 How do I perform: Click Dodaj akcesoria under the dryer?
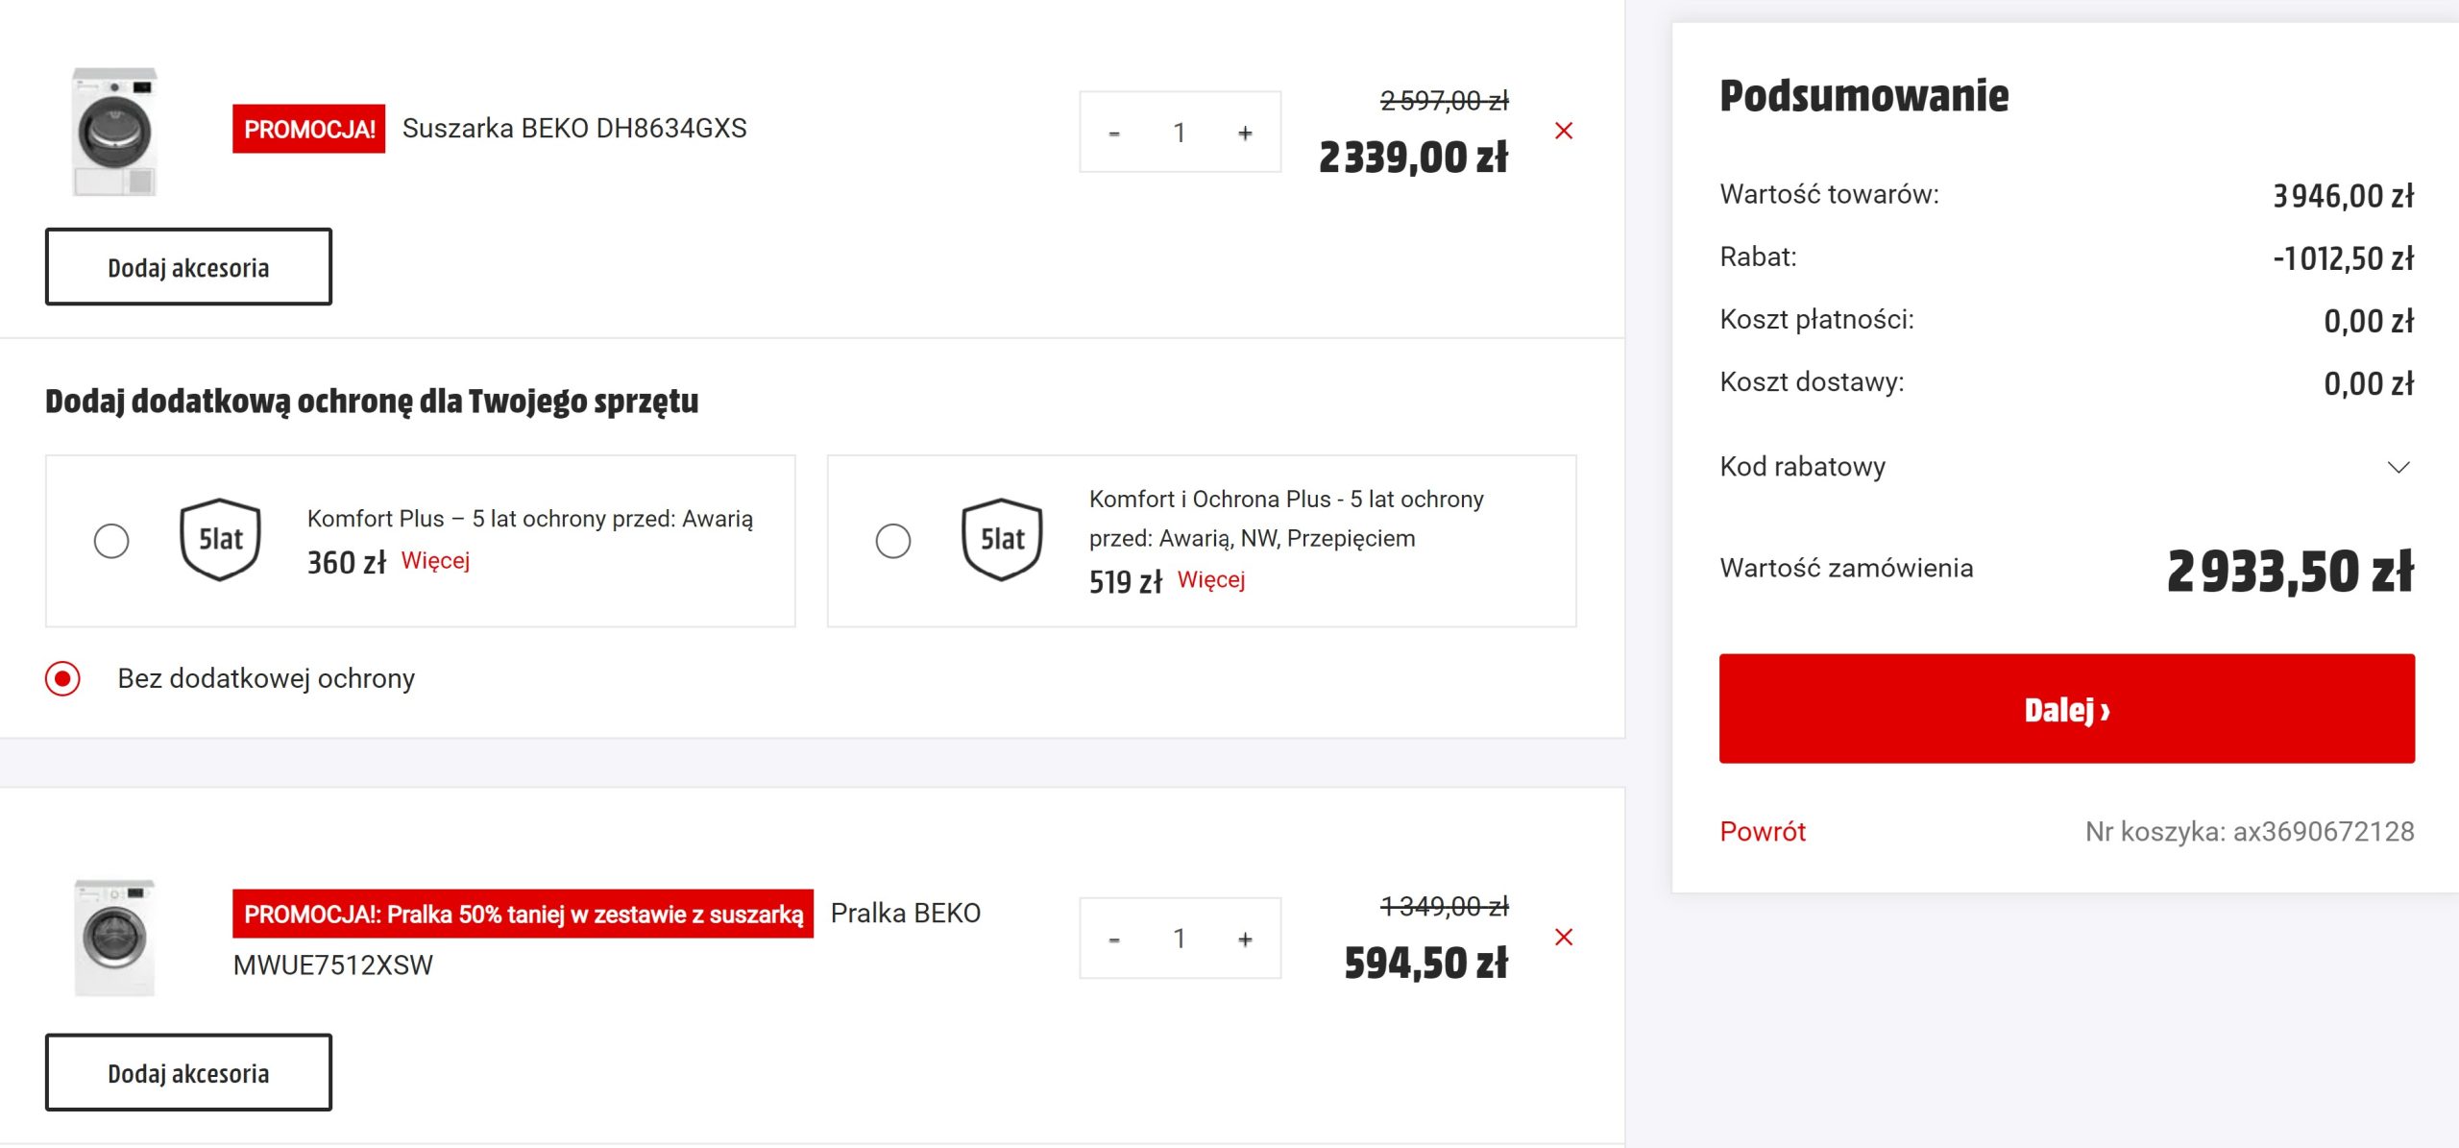click(188, 266)
